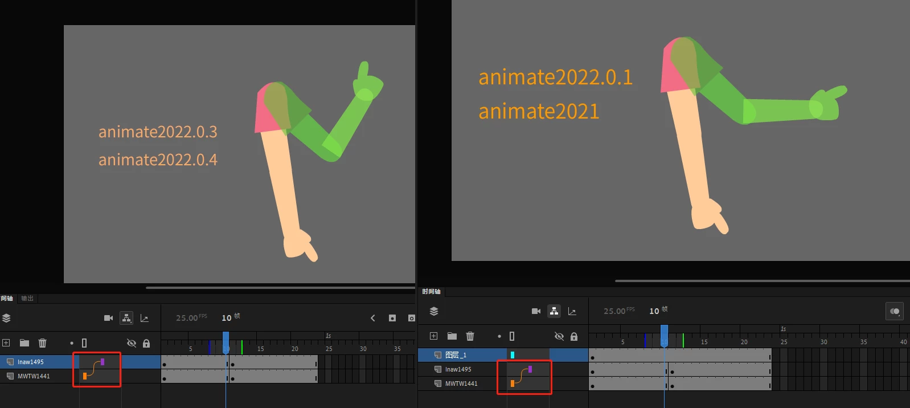910x408 pixels.
Task: Click horizontal scrollbar under left stage
Action: tap(280, 288)
